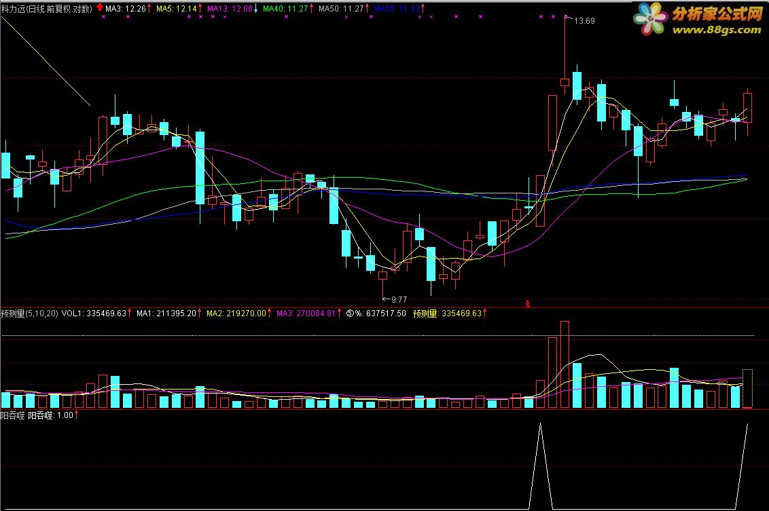Click the 阳吞噬: 1.00 value readout
This screenshot has height=511, width=769.
click(x=50, y=415)
